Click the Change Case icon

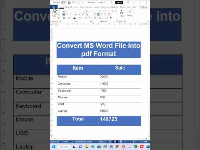point(80,18)
